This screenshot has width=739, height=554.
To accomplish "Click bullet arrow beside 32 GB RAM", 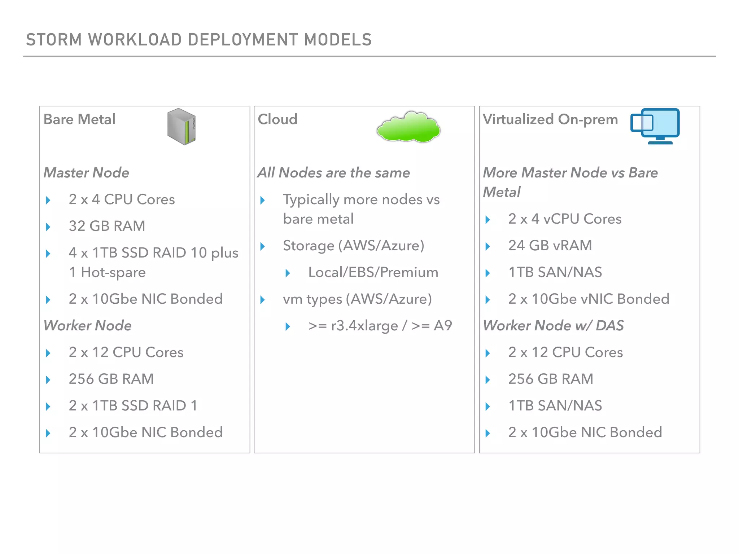I will [48, 227].
